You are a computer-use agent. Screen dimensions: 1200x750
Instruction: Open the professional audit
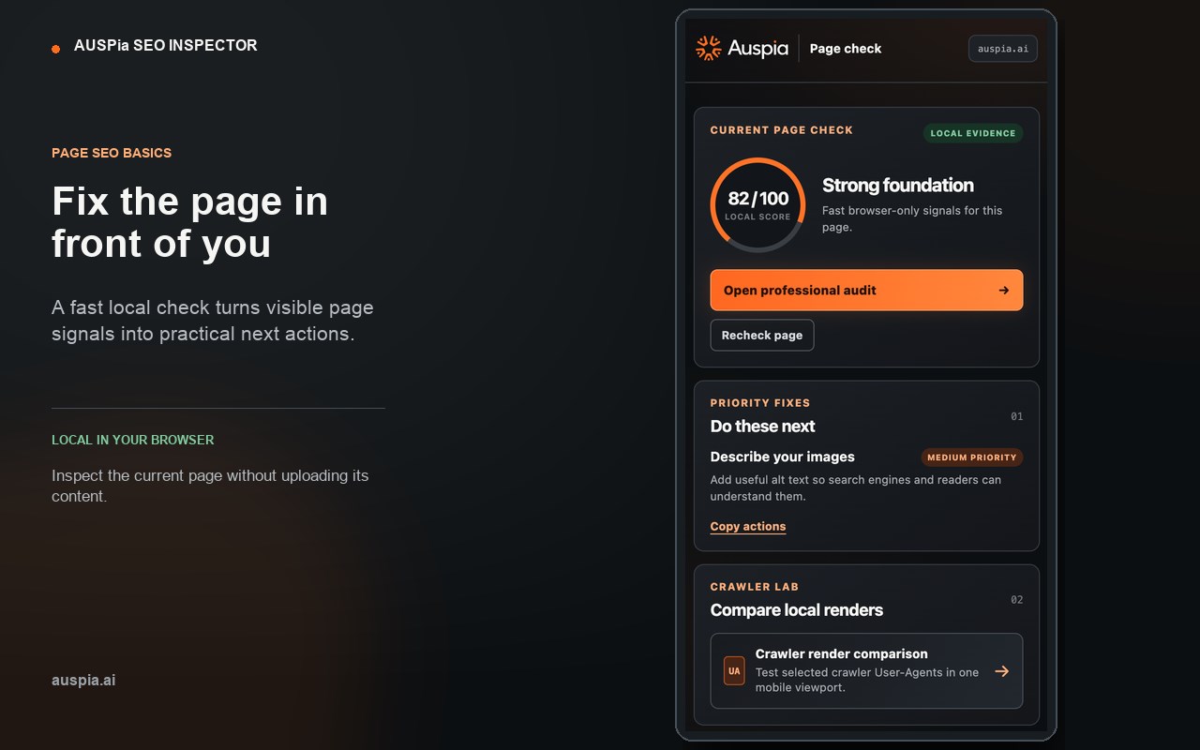tap(866, 291)
